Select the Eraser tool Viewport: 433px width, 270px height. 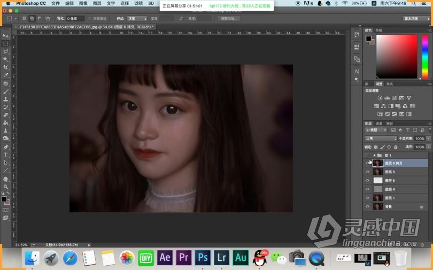[5, 114]
